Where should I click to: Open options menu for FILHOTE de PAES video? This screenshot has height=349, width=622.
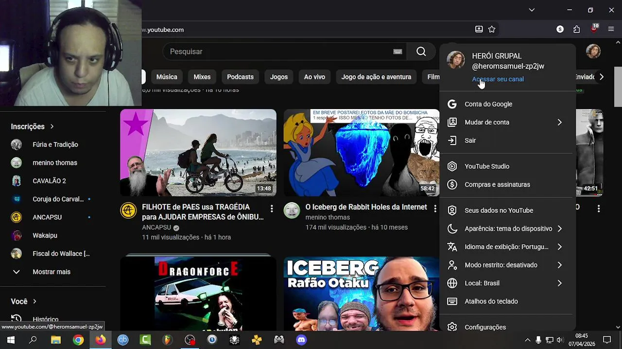click(x=272, y=208)
